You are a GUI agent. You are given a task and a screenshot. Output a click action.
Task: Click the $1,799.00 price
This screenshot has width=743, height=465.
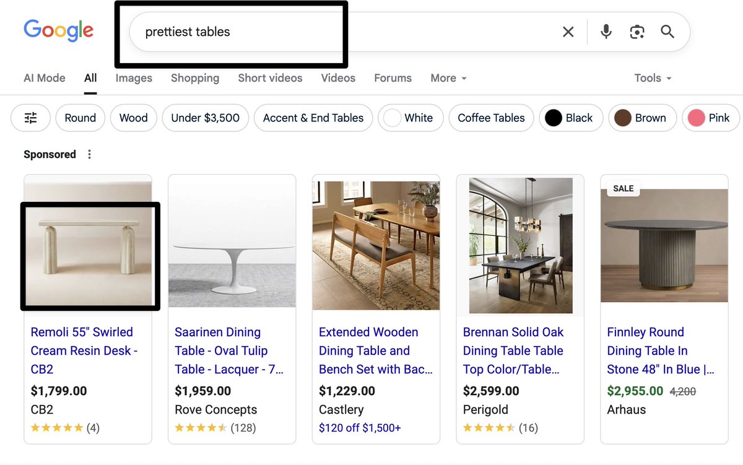pos(59,391)
